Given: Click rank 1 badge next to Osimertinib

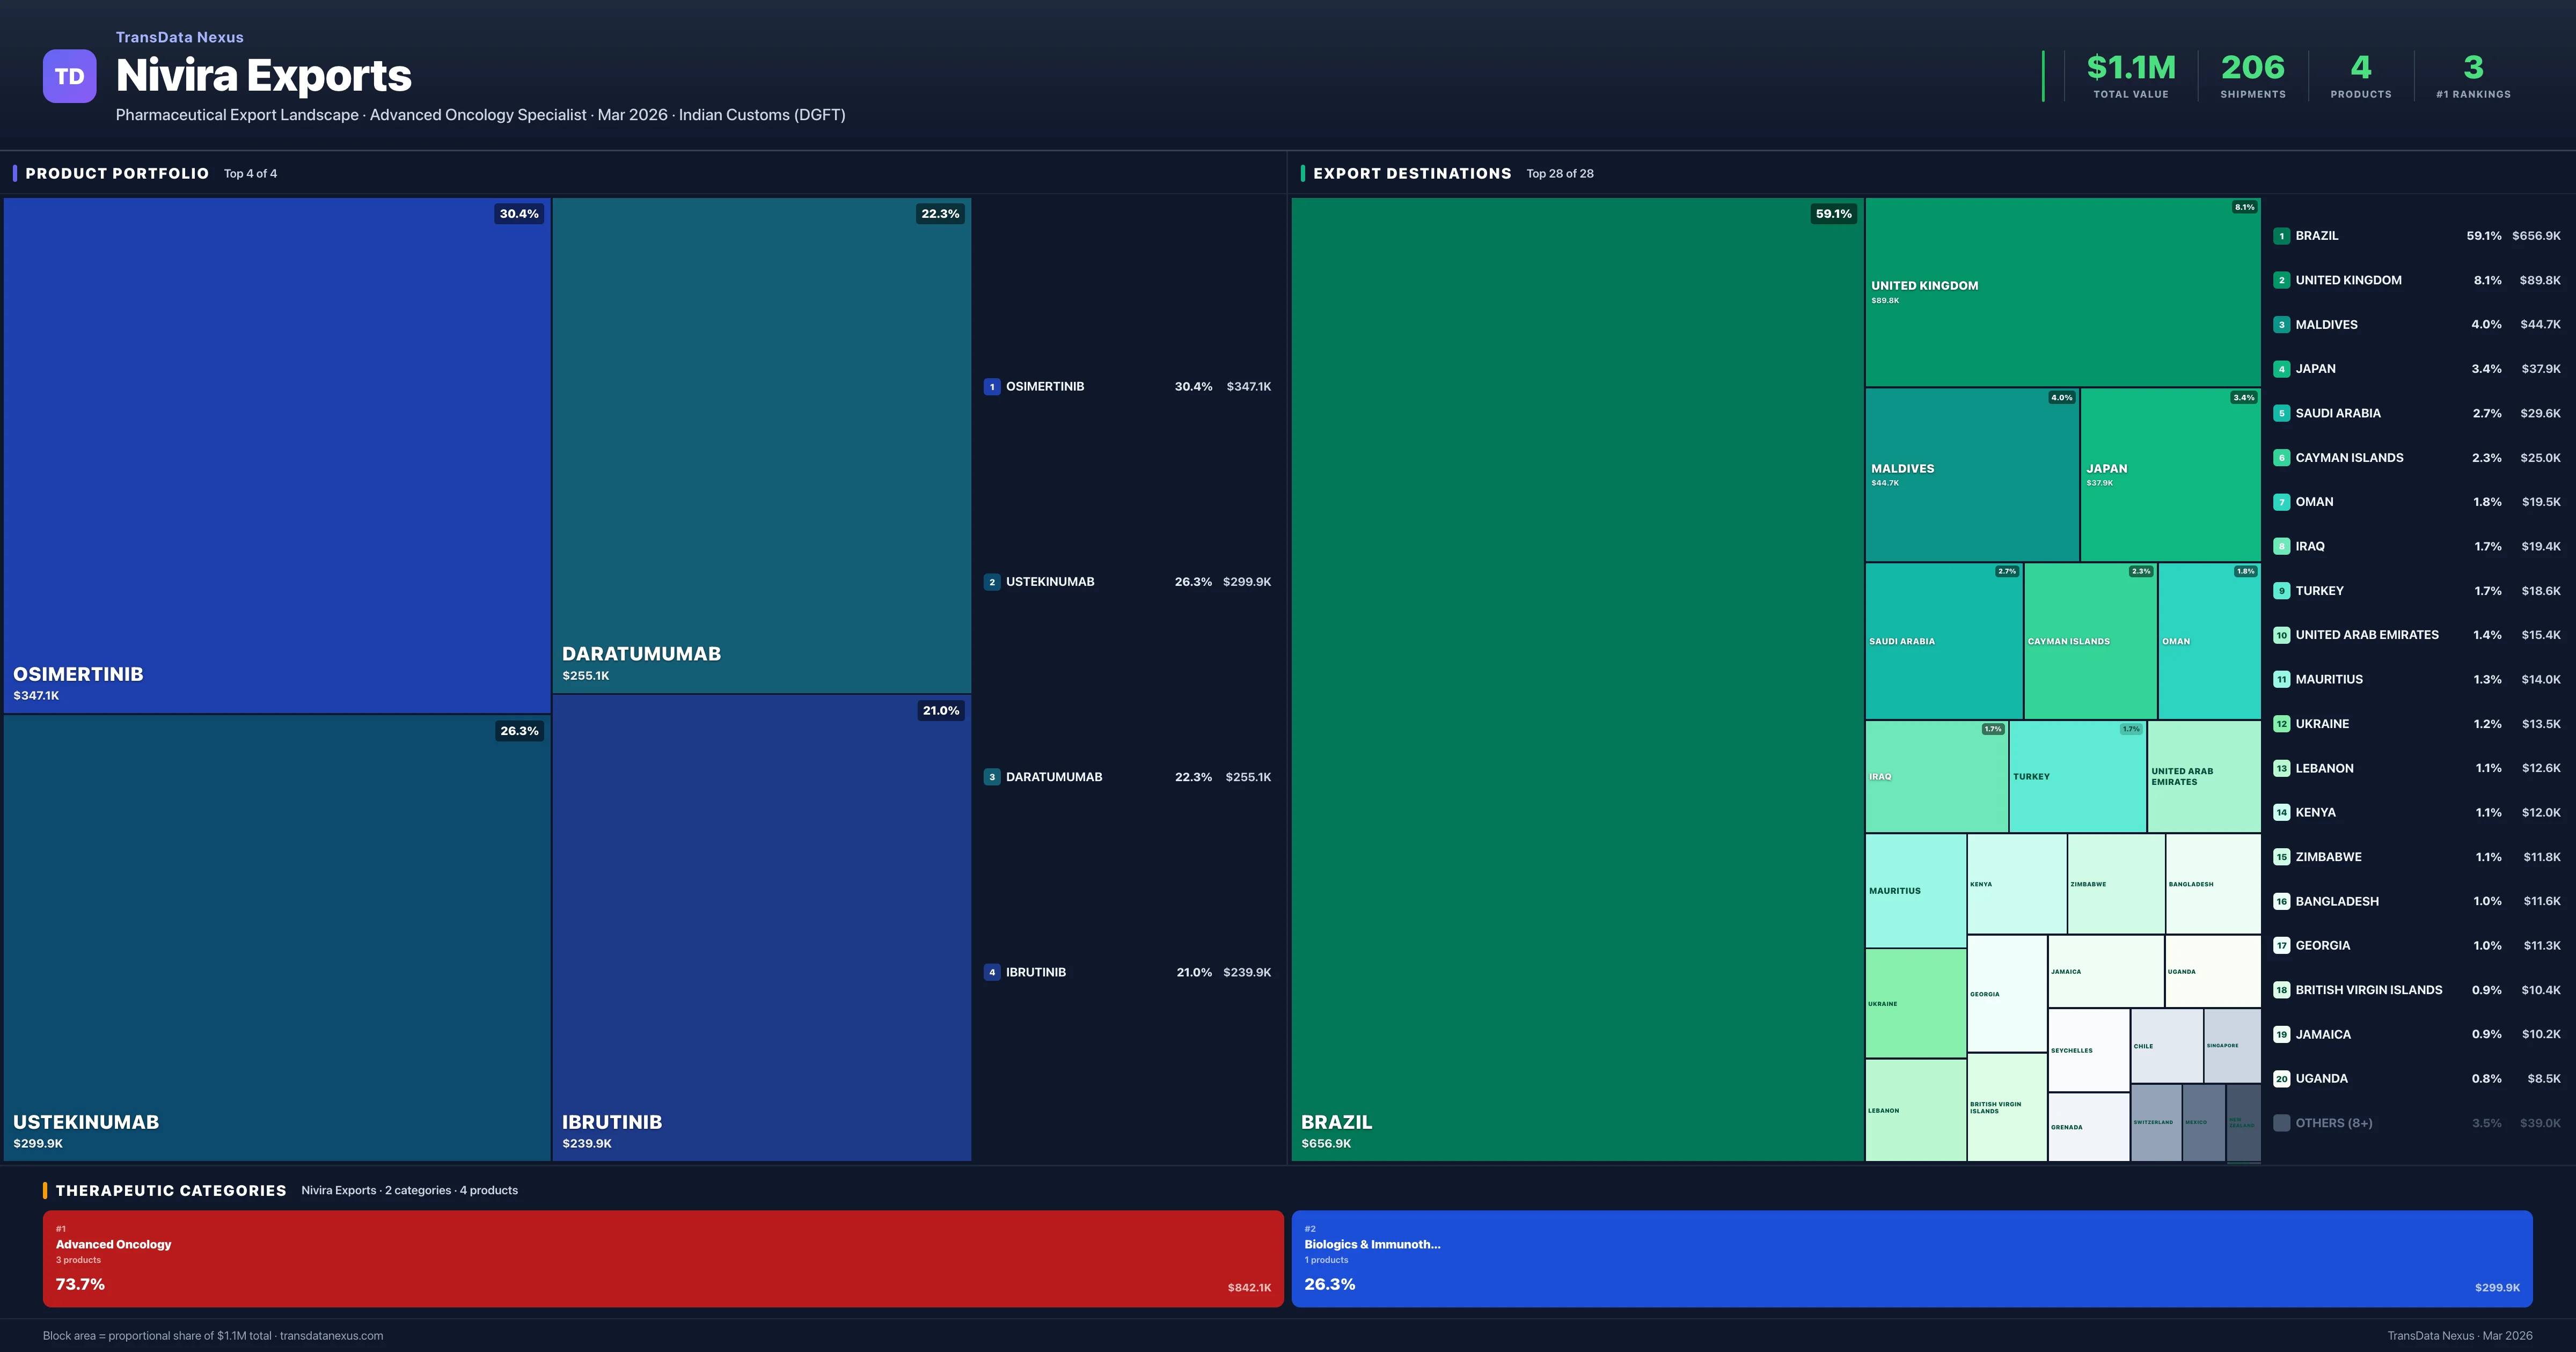Looking at the screenshot, I should click(x=991, y=387).
